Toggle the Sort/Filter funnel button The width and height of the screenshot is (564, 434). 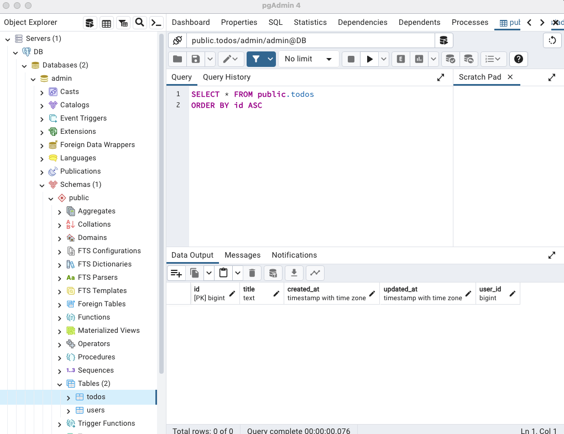pyautogui.click(x=256, y=59)
